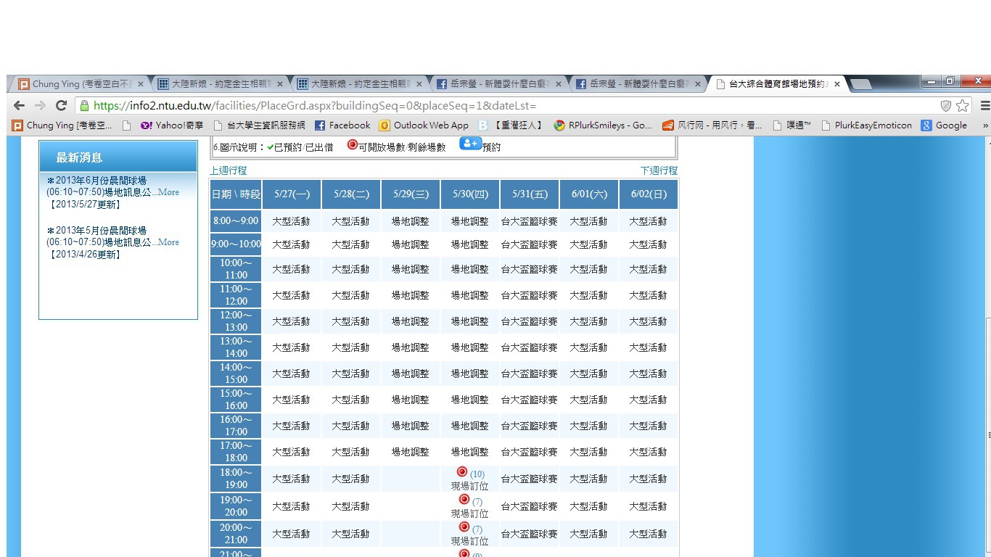Click red availability icon for 20:00~21:00 on 5/30
Image resolution: width=991 pixels, height=557 pixels.
[464, 527]
